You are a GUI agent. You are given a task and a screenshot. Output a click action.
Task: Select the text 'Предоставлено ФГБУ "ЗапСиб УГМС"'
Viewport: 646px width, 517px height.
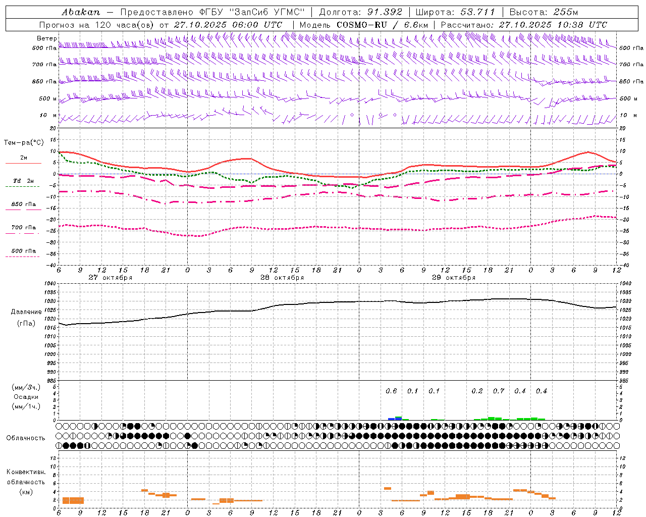(212, 12)
